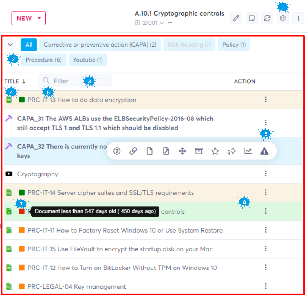Expand the 27001 framework chevron
Image resolution: width=308 pixels, height=298 pixels.
pos(162,23)
